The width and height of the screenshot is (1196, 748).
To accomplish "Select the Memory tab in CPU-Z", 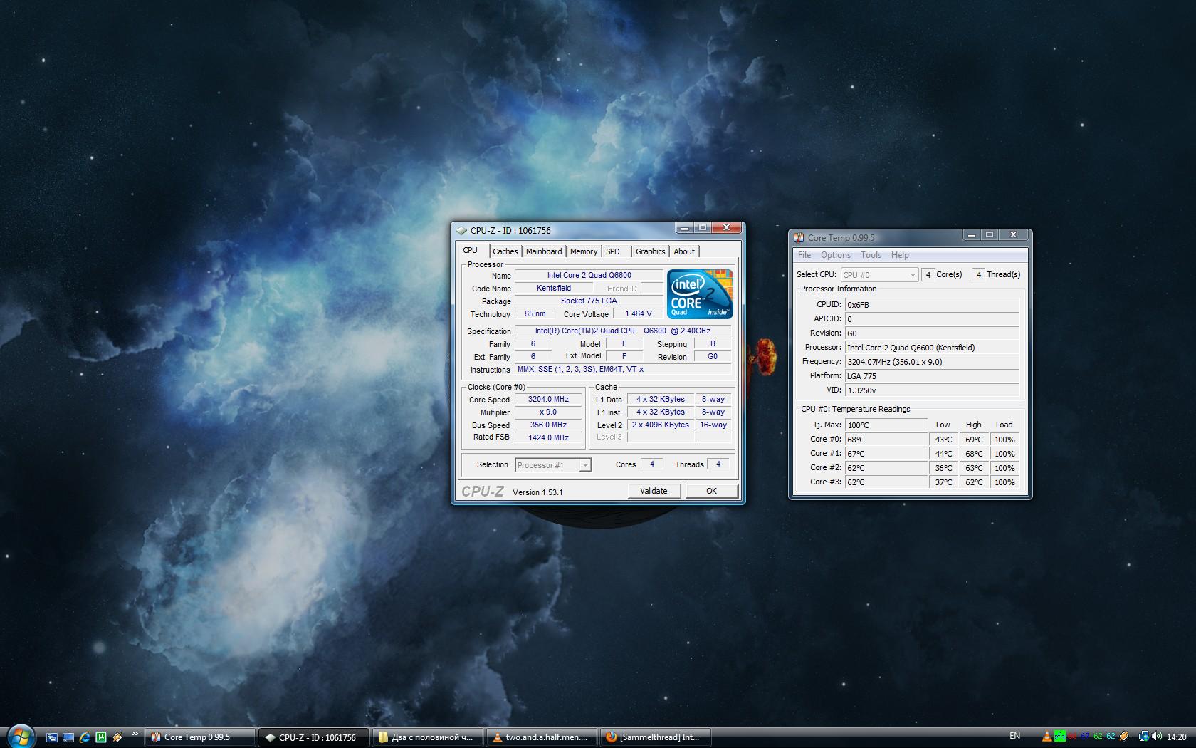I will point(584,251).
